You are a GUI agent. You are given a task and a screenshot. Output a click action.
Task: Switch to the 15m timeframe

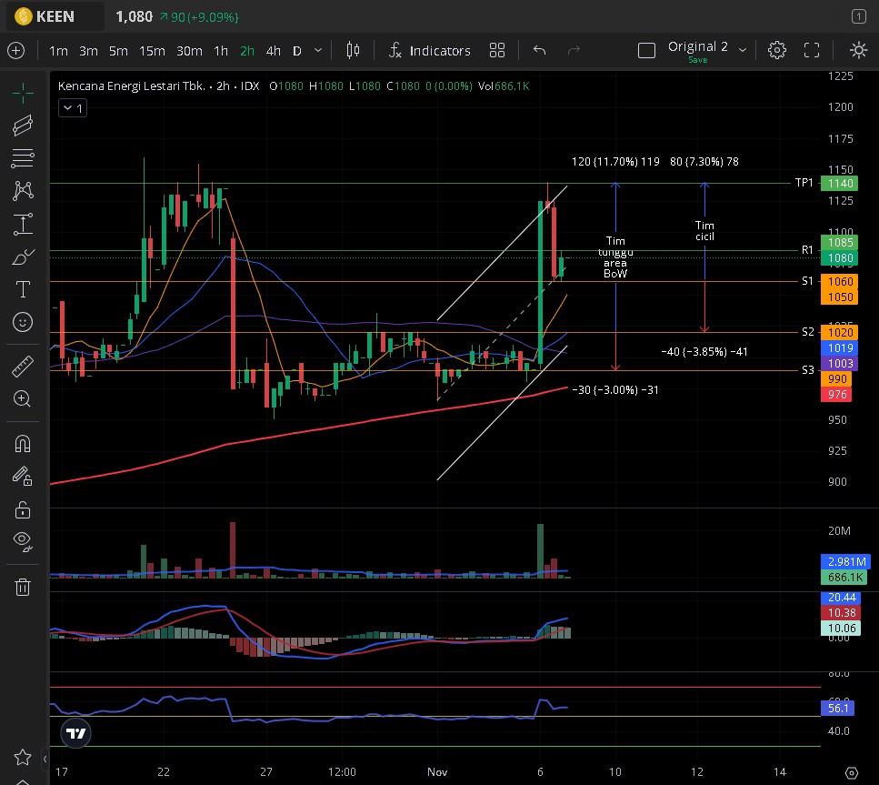point(152,51)
